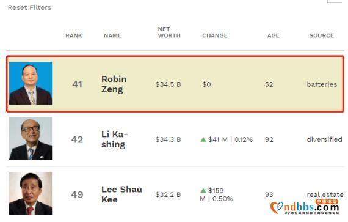Sort by the SOURCE column header

(x=322, y=35)
